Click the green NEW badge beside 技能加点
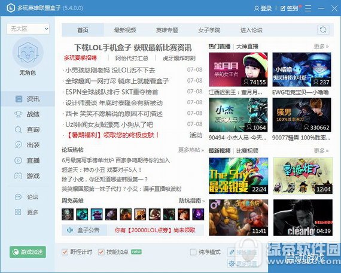 136,252
